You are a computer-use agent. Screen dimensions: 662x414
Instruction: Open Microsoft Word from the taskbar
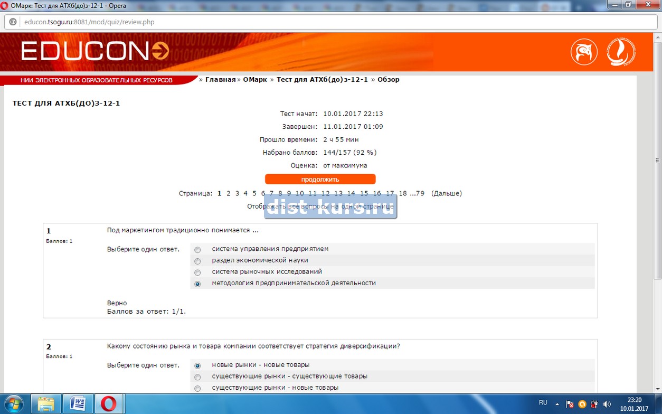click(x=78, y=404)
